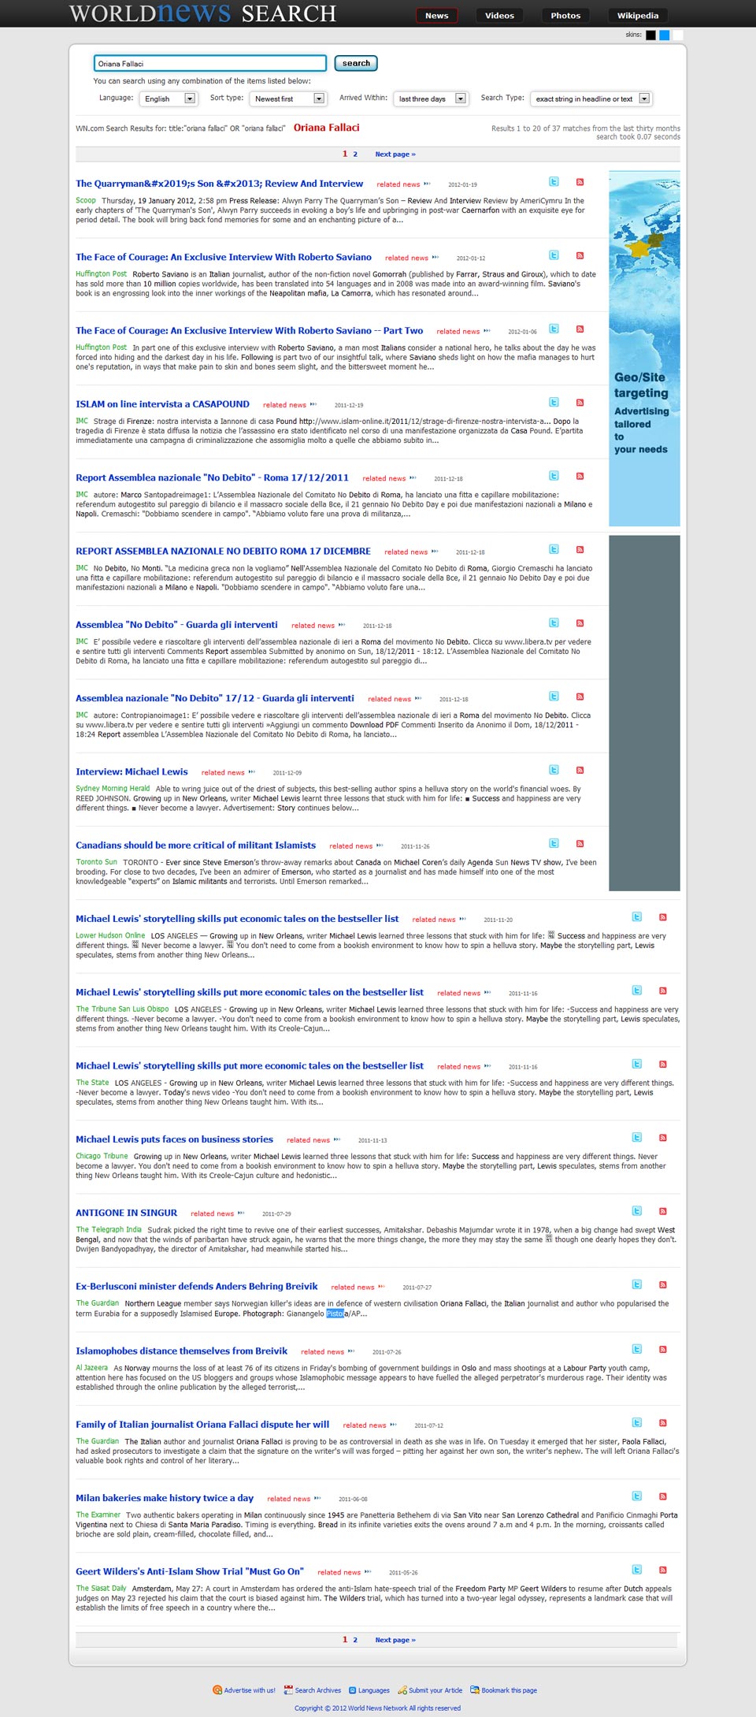756x1717 pixels.
Task: Open Milan bakeries make history twice a day
Action: pos(165,1498)
